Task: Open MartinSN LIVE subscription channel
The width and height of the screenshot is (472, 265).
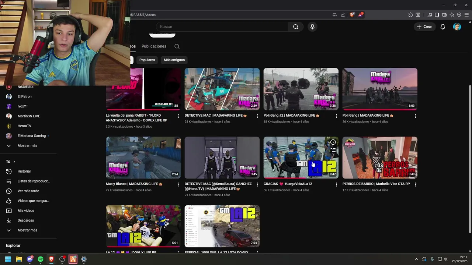Action: pyautogui.click(x=28, y=116)
